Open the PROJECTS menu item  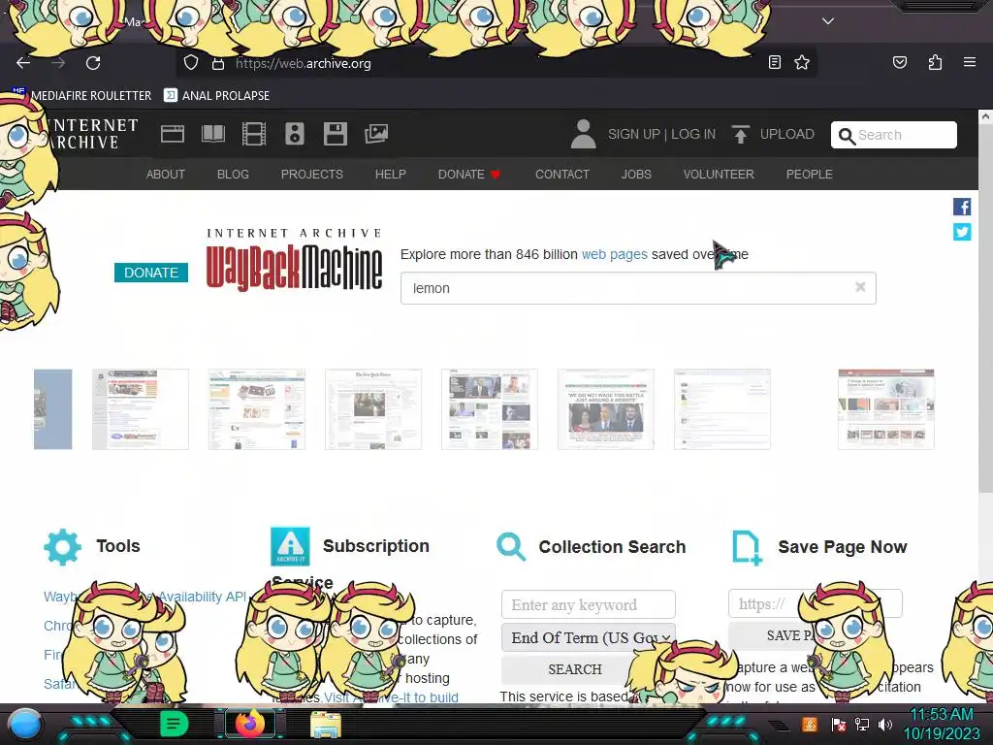click(312, 175)
